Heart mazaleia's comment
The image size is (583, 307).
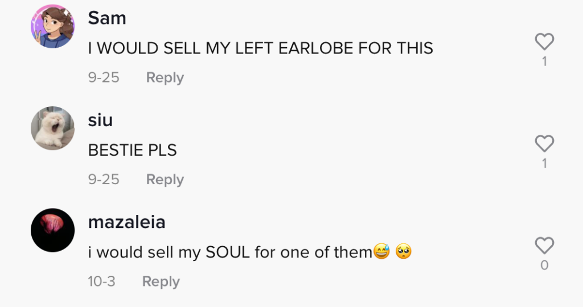pyautogui.click(x=544, y=246)
